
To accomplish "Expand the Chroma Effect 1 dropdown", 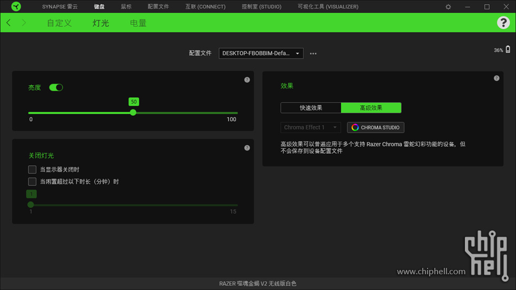I will point(310,127).
